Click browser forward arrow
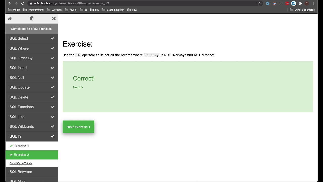The width and height of the screenshot is (323, 182). (x=16, y=3)
